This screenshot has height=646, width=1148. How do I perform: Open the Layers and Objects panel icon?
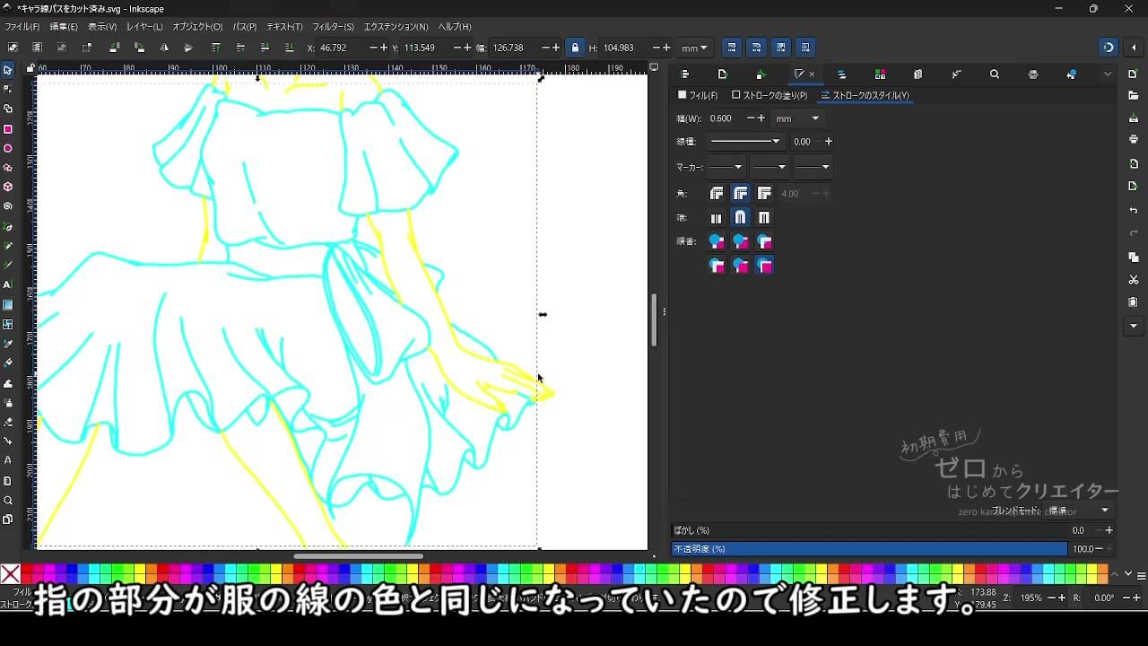coord(841,74)
